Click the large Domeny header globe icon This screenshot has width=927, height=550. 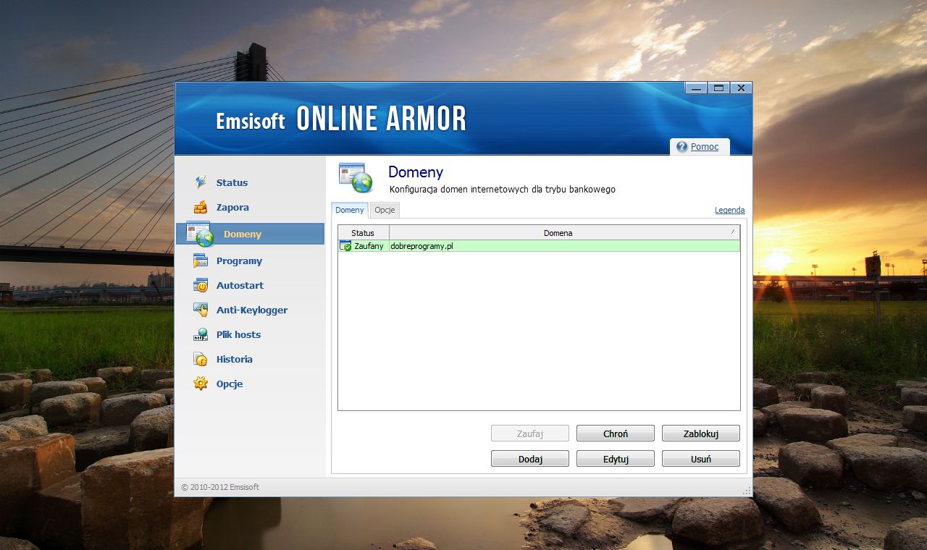tap(356, 178)
